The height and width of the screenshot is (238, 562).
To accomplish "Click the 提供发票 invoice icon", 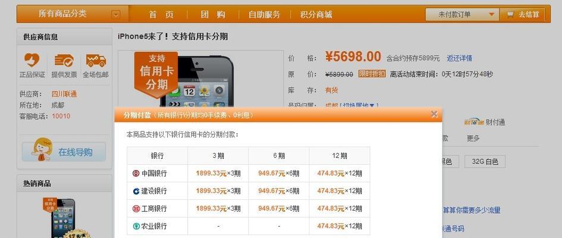I will click(64, 60).
